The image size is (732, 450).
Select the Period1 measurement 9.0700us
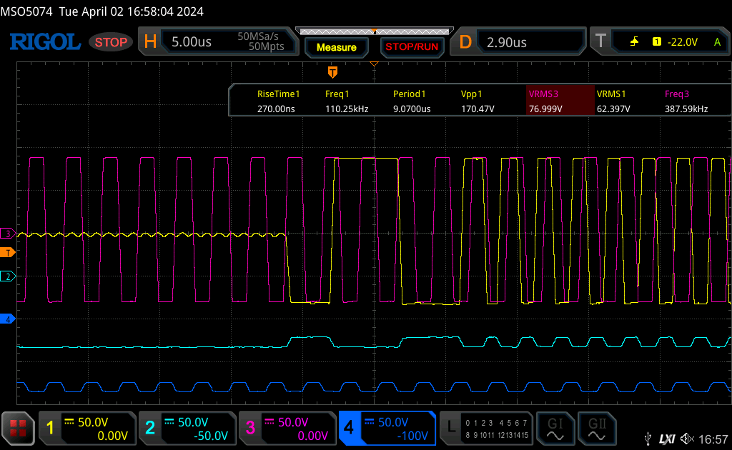(x=412, y=101)
